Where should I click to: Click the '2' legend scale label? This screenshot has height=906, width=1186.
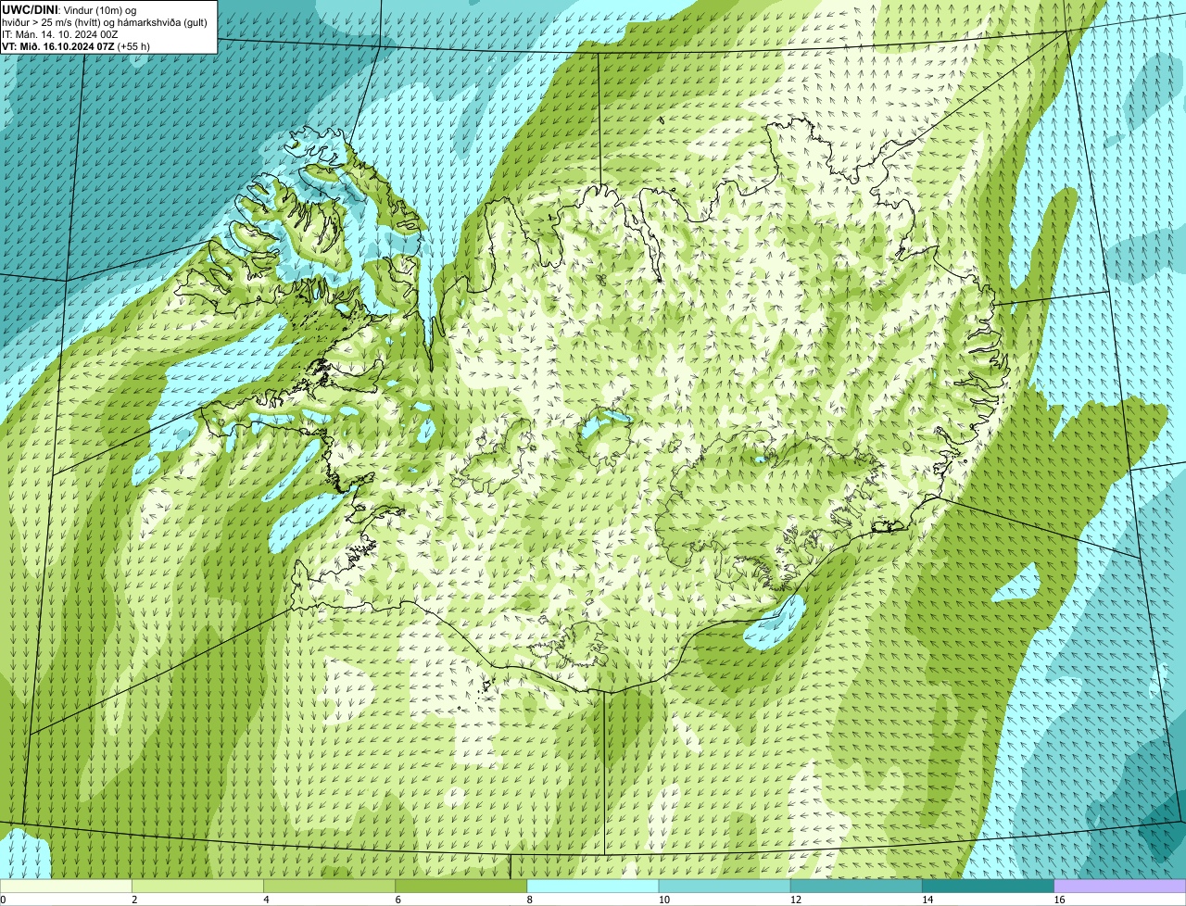click(x=134, y=900)
